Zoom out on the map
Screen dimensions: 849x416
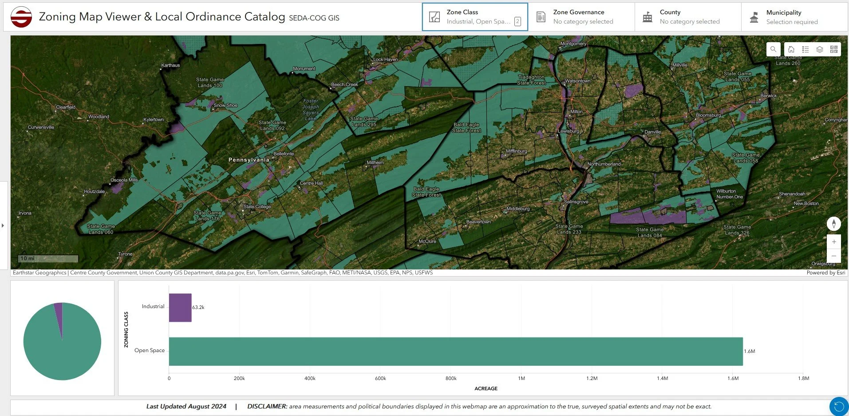point(834,256)
